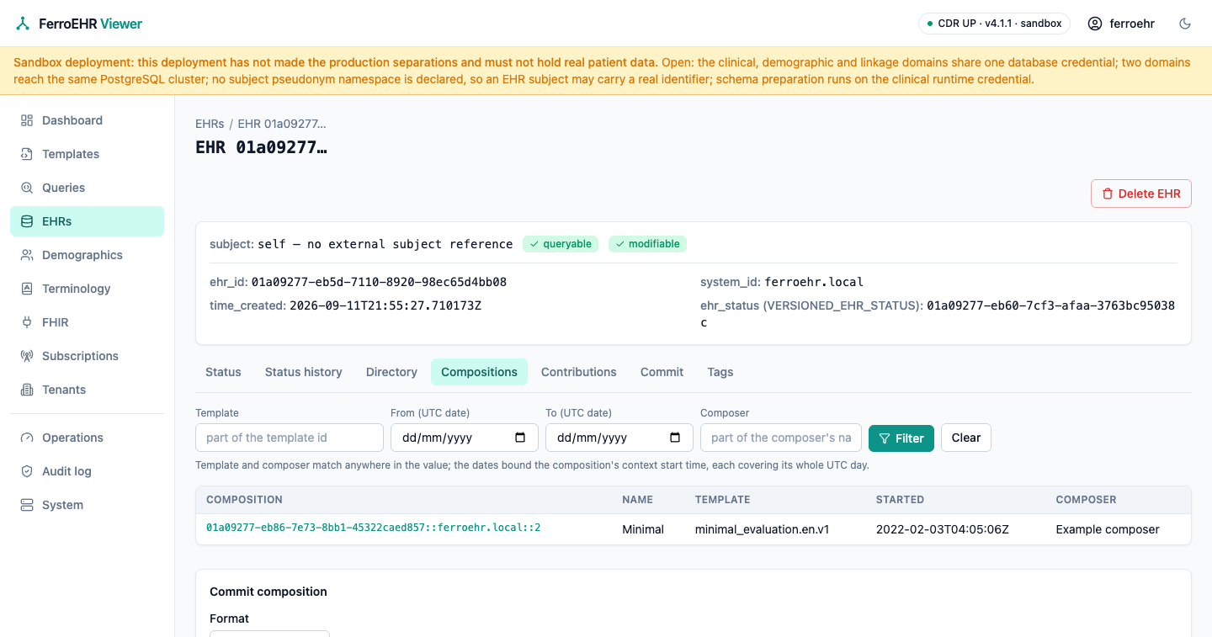Open Templates in the sidebar
The image size is (1212, 637).
(87, 154)
